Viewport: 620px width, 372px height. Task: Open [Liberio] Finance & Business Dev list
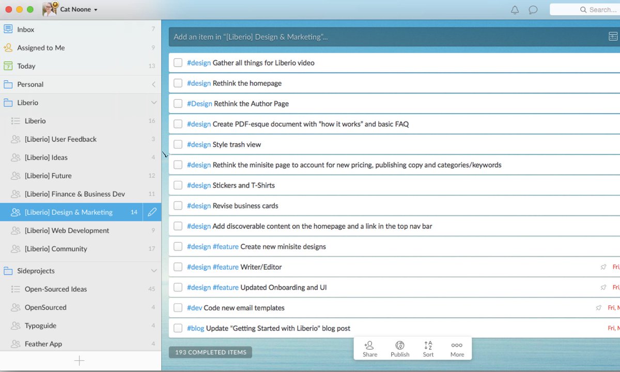pyautogui.click(x=81, y=194)
